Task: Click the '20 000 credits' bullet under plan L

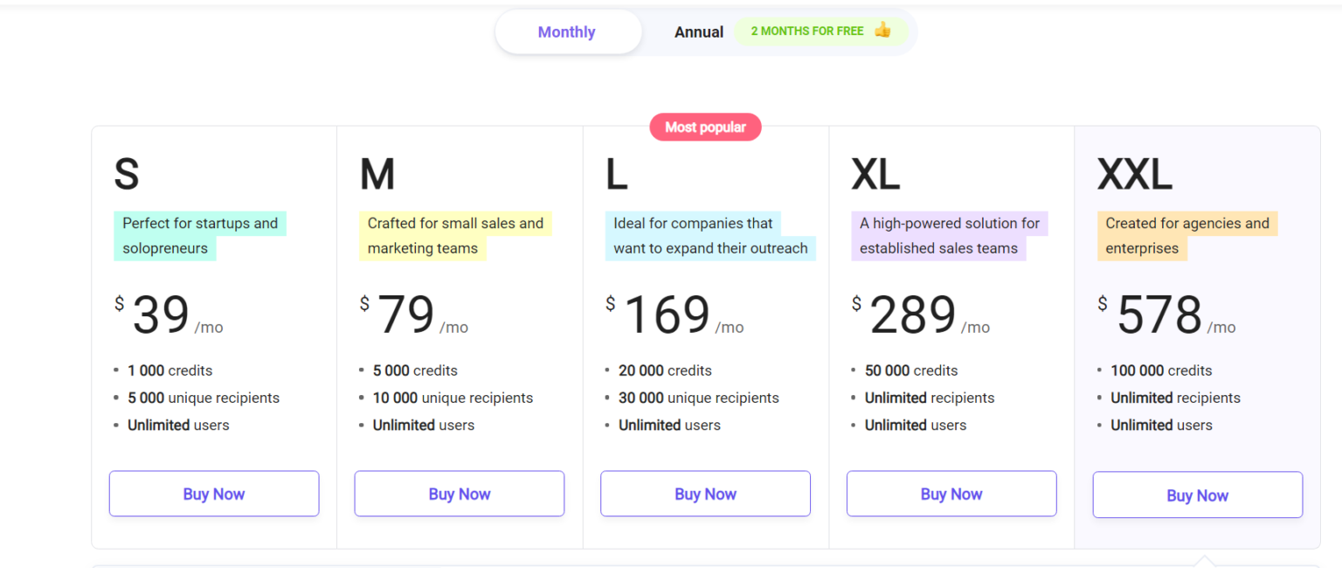Action: point(665,371)
